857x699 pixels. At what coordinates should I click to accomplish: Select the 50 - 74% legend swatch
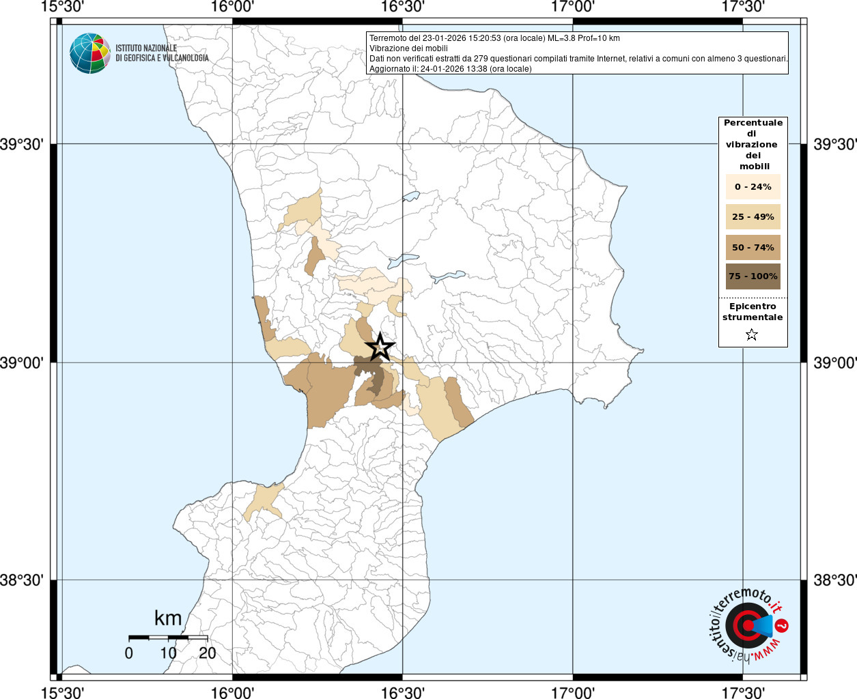753,247
